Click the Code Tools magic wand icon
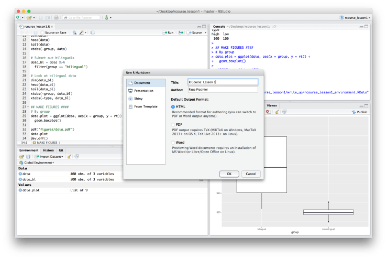Screen dimensions: 387x259 click(x=81, y=33)
